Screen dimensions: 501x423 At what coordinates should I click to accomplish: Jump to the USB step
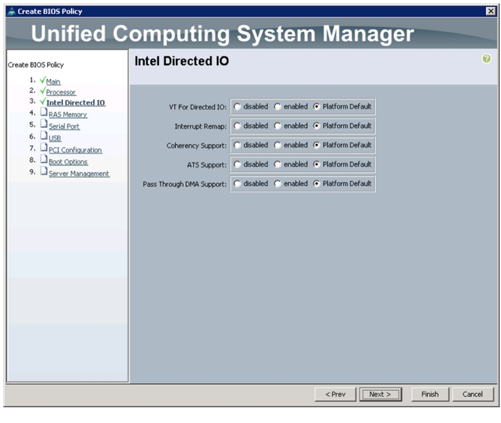[x=54, y=138]
